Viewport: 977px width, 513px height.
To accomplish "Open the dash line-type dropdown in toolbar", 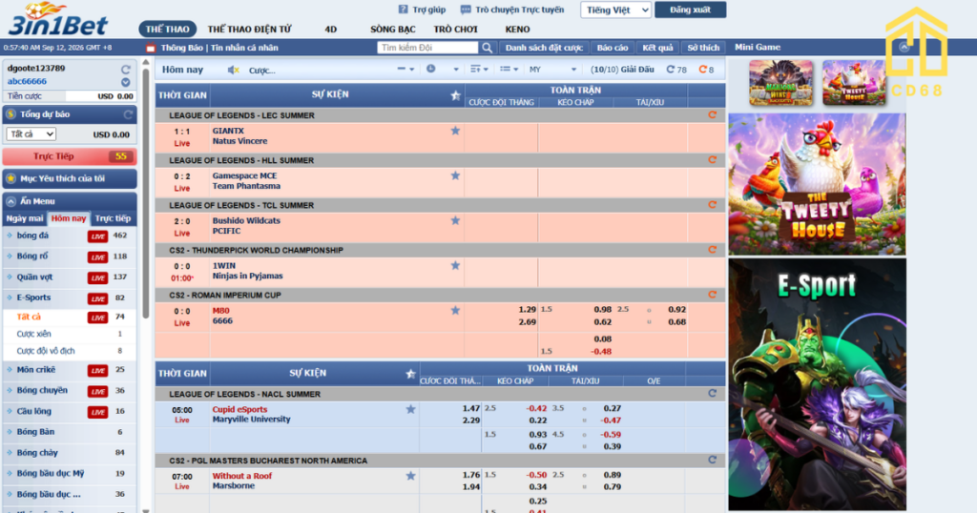I will [405, 70].
